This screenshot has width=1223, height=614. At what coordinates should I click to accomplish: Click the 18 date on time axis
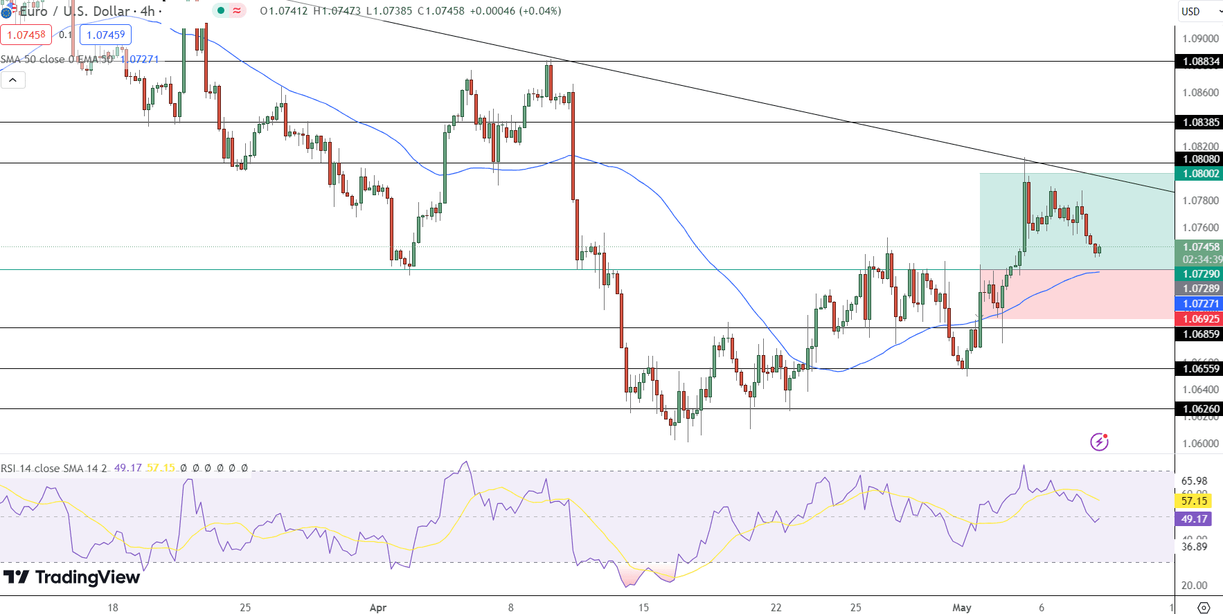coord(113,608)
